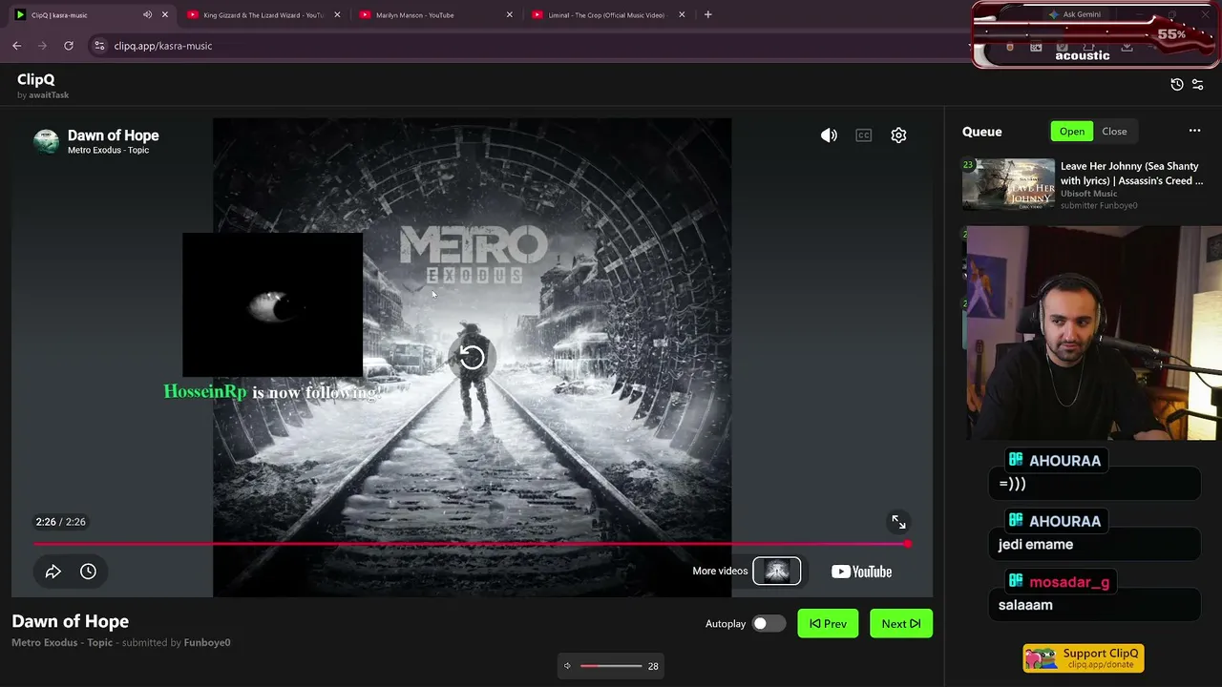Click the Ubisoft Music channel name in queue
This screenshot has height=687, width=1222.
[x=1089, y=194]
